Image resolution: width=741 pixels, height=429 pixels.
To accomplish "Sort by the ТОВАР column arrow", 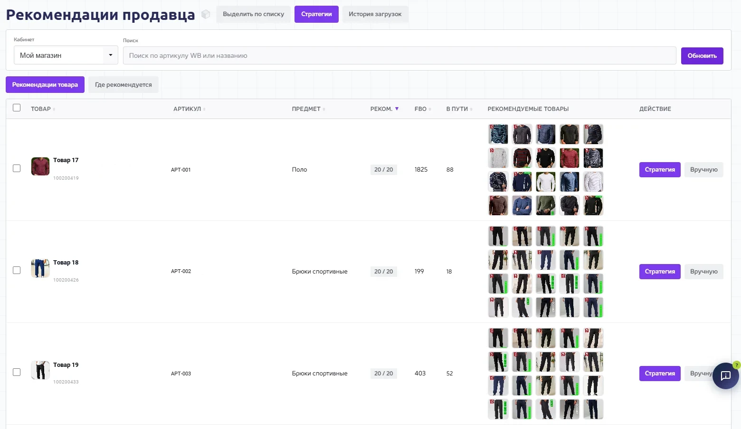I will pos(54,110).
